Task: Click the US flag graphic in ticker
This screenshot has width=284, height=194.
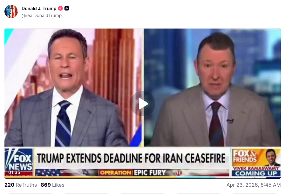Action: pyautogui.click(x=48, y=173)
